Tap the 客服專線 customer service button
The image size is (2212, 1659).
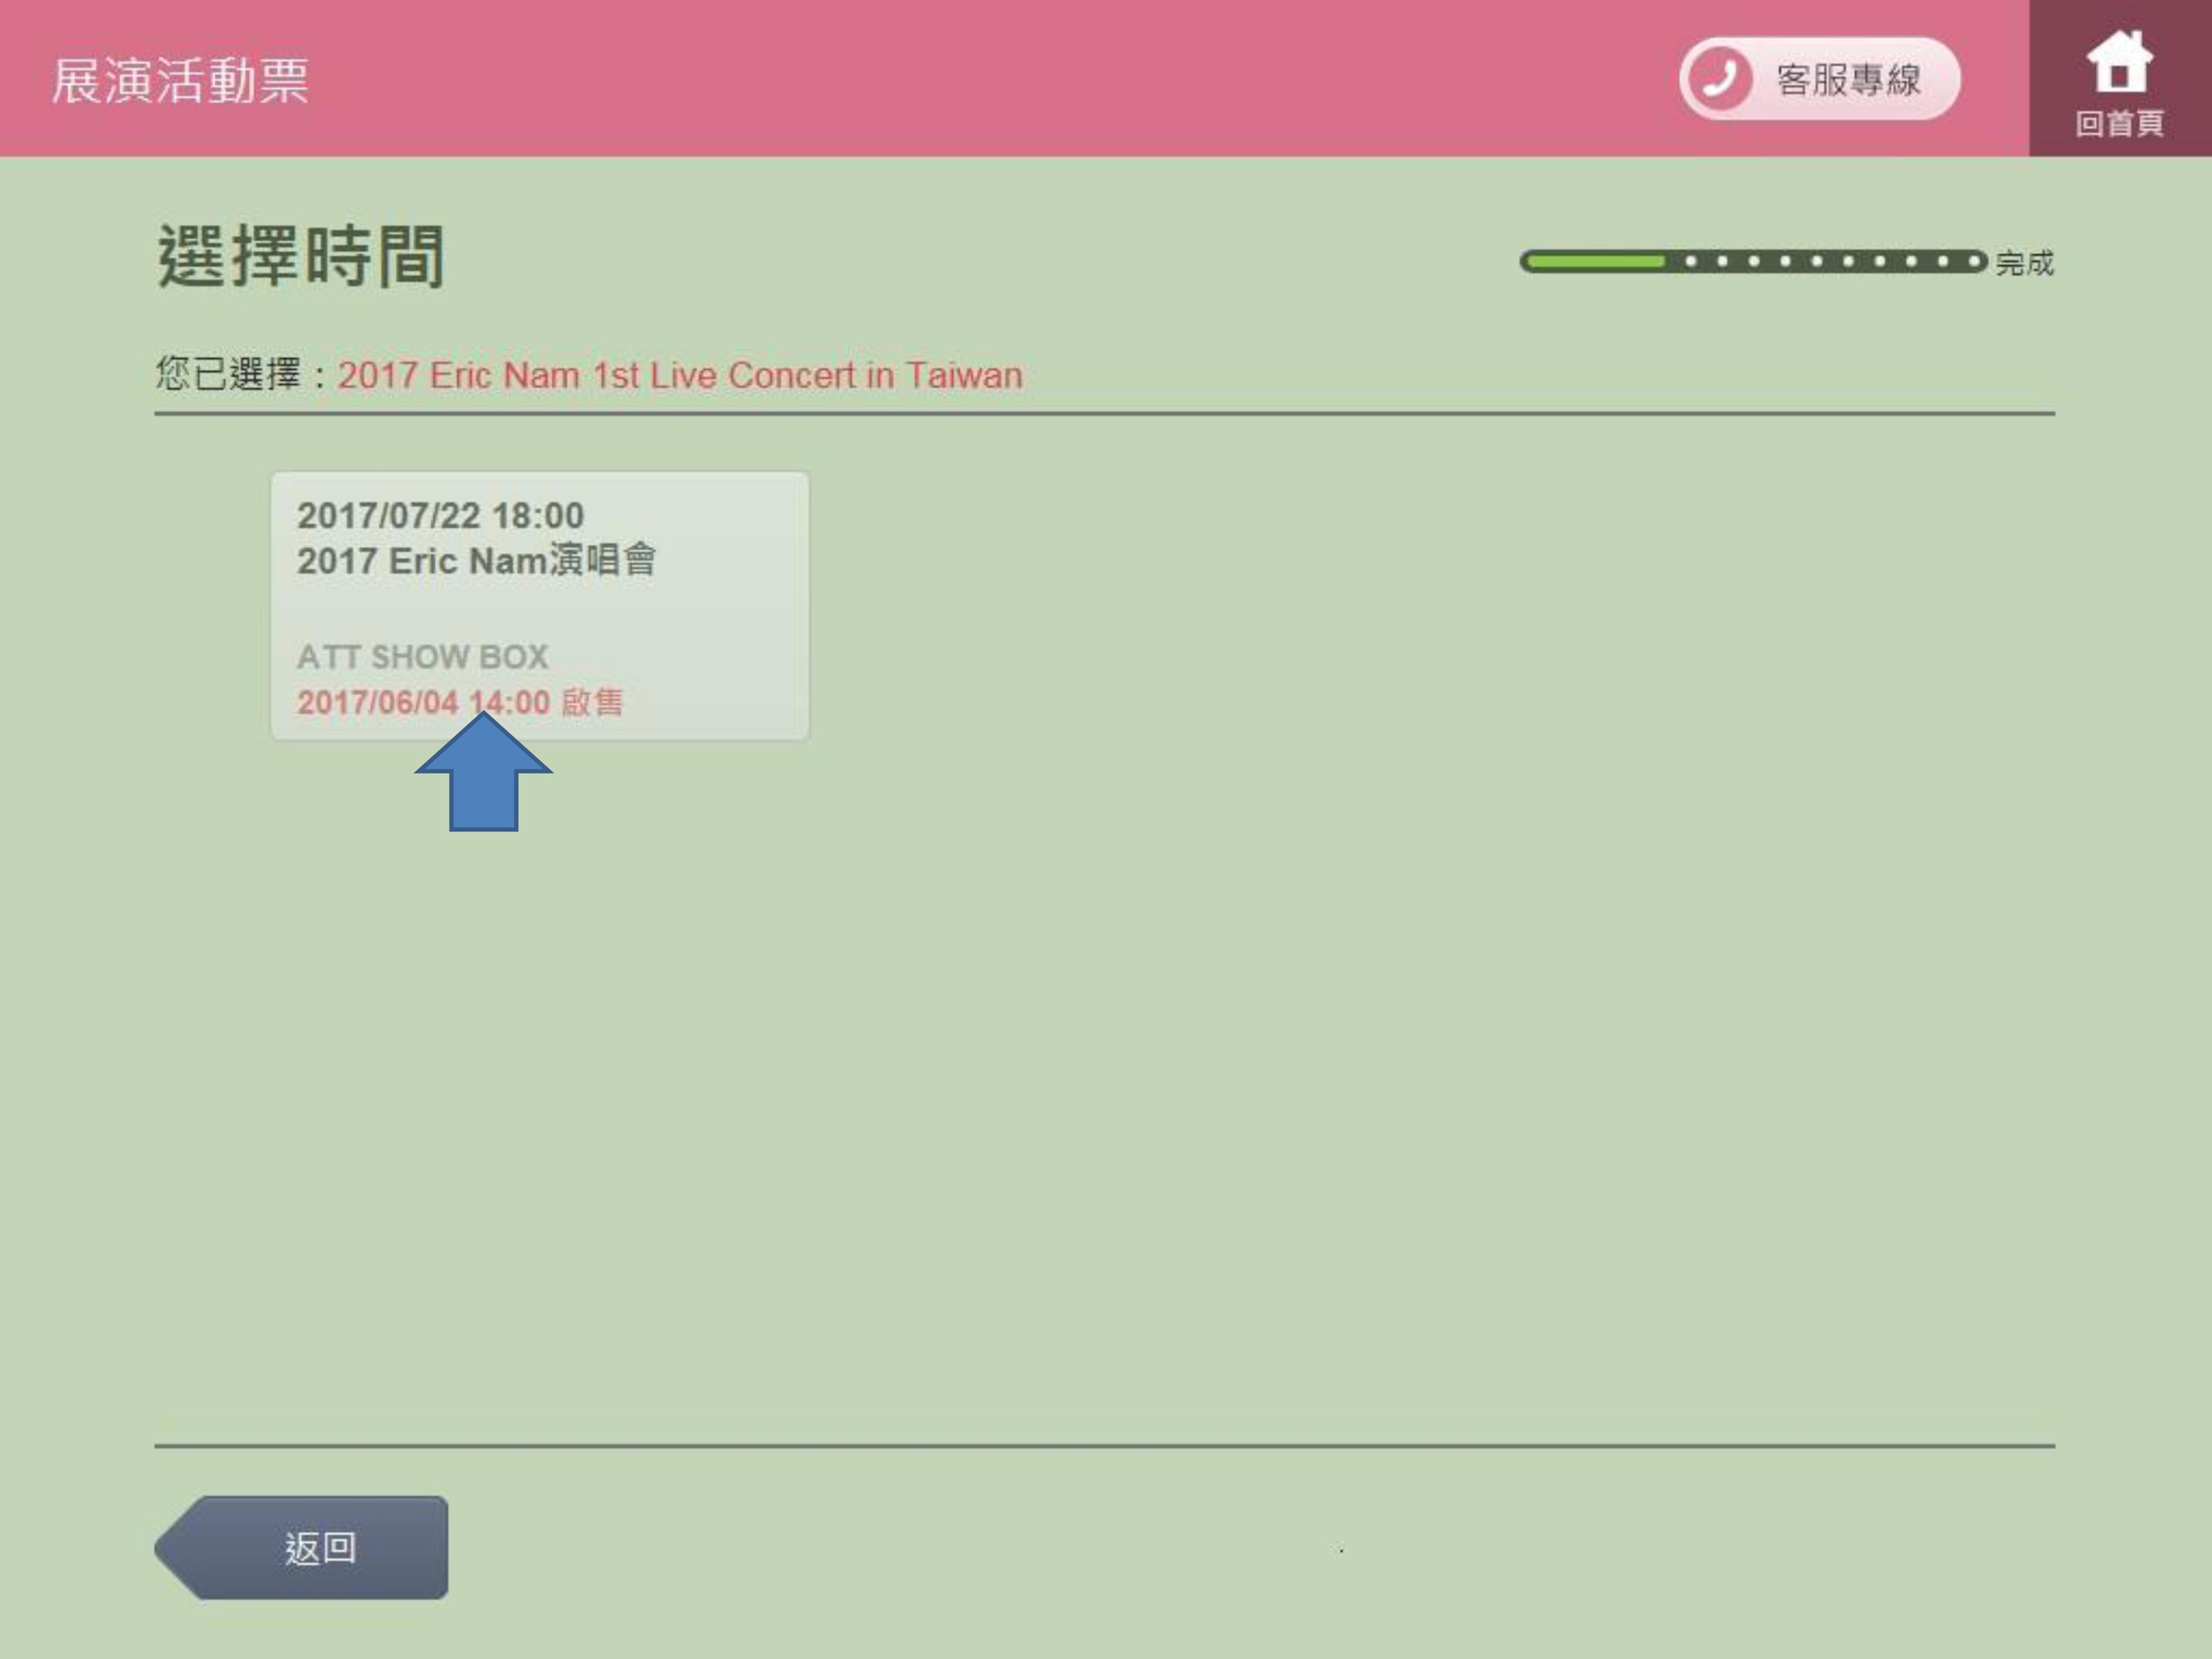tap(1819, 79)
